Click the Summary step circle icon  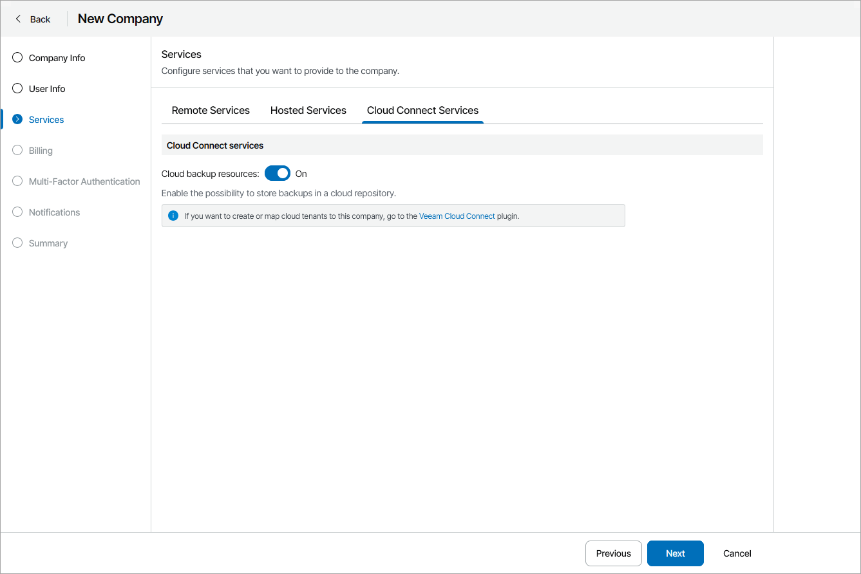pos(17,243)
